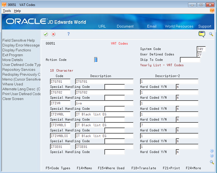Viewport: 217px width, 173px height.
Task: Click Description-2 field containing 7
Action: pyautogui.click(x=169, y=125)
